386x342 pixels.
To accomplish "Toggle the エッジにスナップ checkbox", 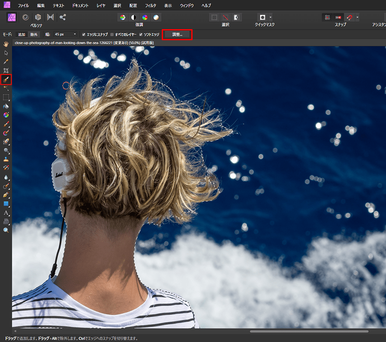I will click(84, 34).
